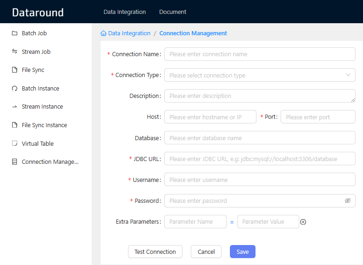This screenshot has height=265, width=363.
Task: Click the File Sync document icon
Action: 14,70
